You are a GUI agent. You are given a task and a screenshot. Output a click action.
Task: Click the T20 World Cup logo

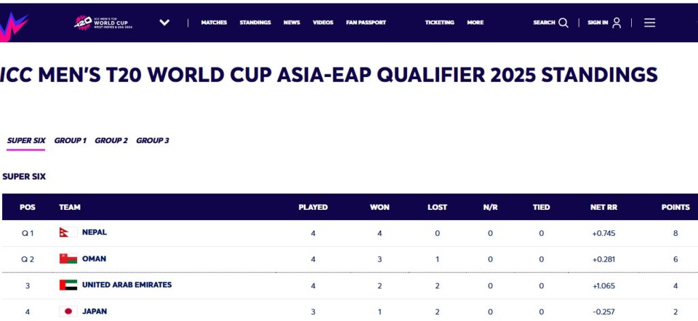[104, 22]
